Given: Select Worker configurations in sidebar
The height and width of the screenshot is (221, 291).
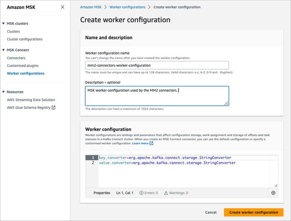Looking at the screenshot, I should [26, 73].
